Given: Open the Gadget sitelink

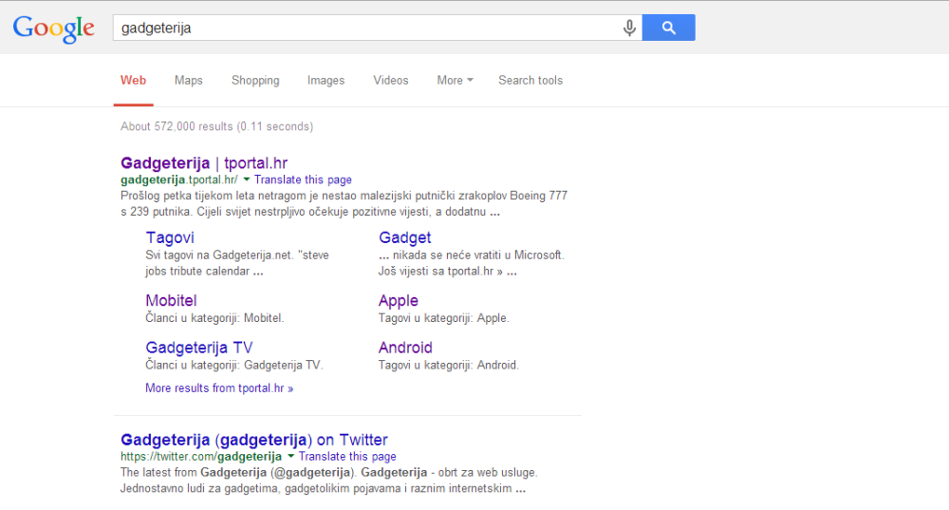Looking at the screenshot, I should pos(404,238).
